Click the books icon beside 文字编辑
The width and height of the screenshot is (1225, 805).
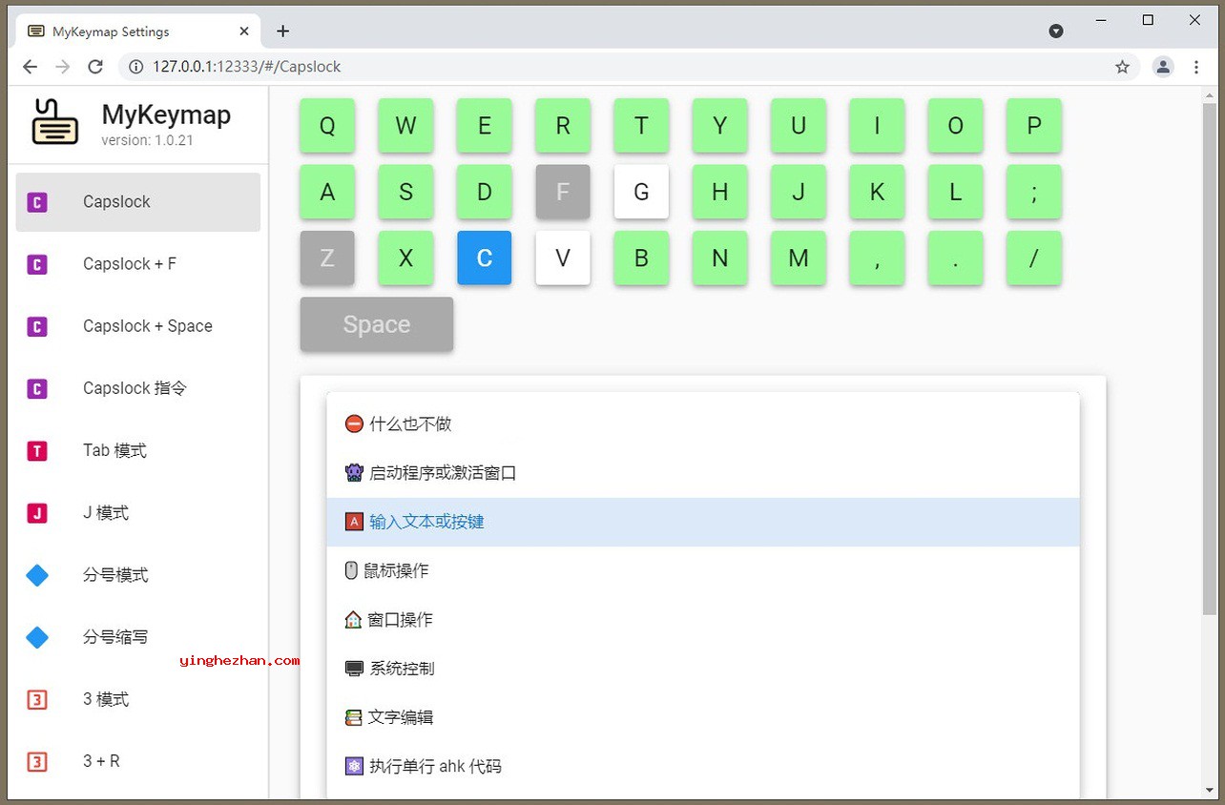click(x=353, y=717)
